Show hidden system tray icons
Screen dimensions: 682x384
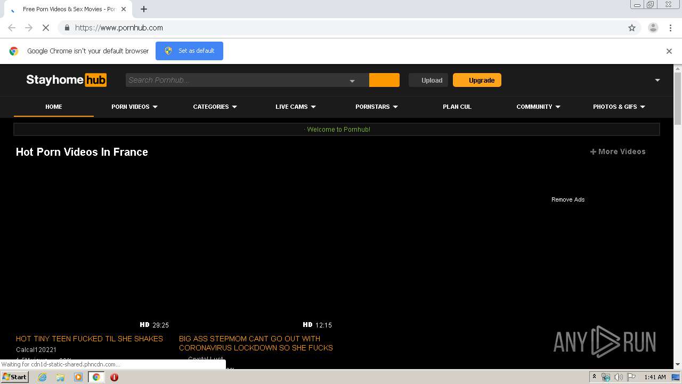(x=594, y=377)
